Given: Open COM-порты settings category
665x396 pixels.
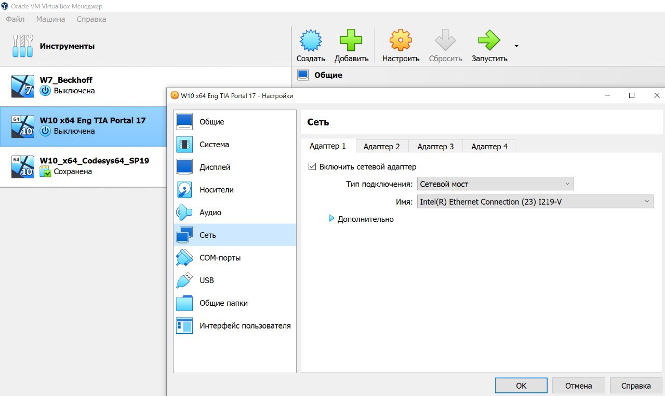Looking at the screenshot, I should 234,258.
